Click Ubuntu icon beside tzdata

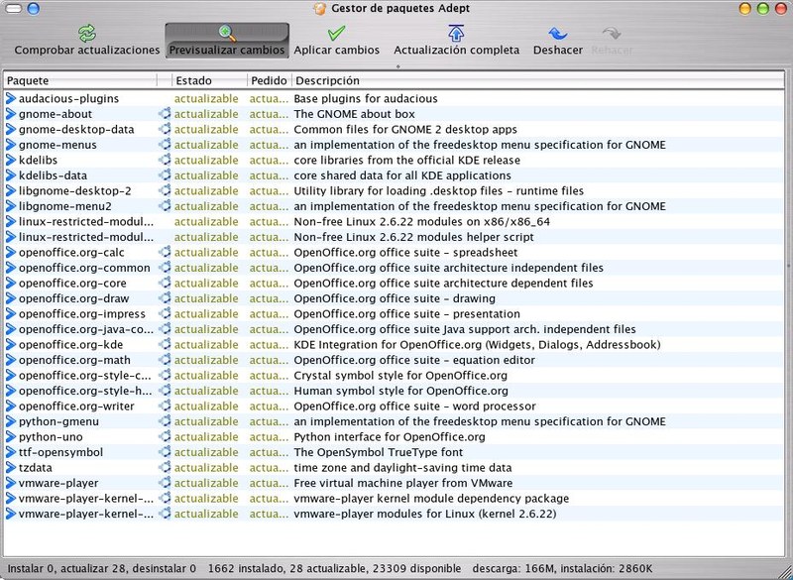165,468
